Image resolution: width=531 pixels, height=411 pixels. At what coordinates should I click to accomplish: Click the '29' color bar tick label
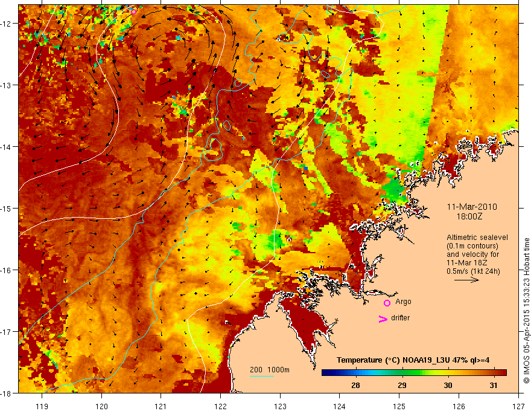point(402,385)
